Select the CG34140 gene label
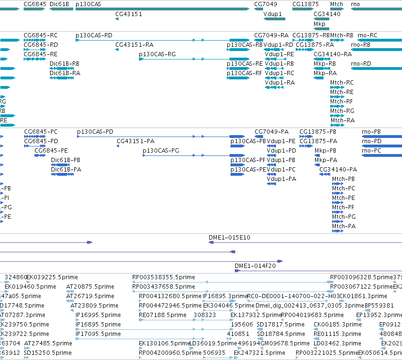402x360 pixels. tap(327, 14)
